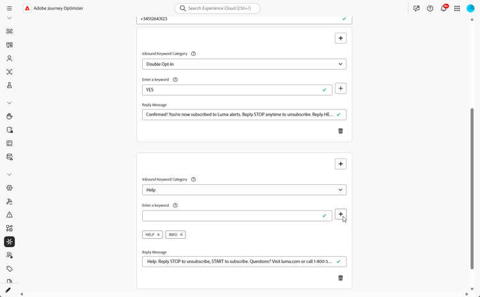Add the keyword next to the YES field
480x297 pixels.
point(340,88)
